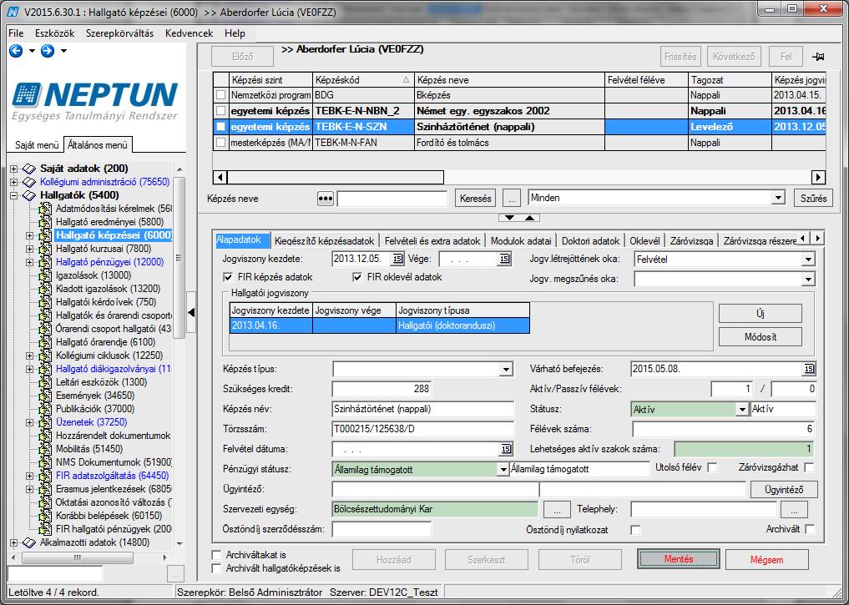Click the grid's horizontal scrollbar thumb
Screen dimensions: 849x605
coord(335,177)
